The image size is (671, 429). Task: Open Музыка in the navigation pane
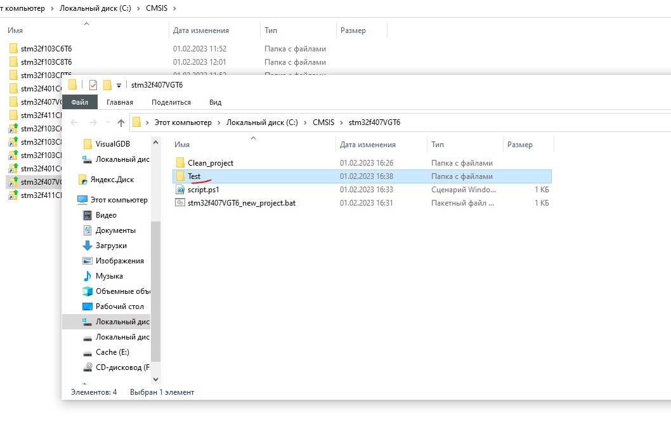(x=109, y=275)
